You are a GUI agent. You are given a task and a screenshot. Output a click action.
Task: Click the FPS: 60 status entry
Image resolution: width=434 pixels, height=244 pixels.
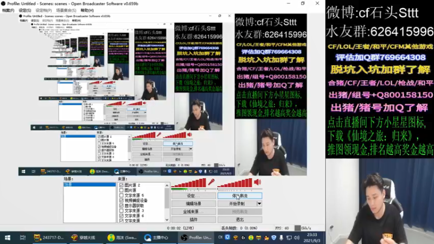coord(282,228)
